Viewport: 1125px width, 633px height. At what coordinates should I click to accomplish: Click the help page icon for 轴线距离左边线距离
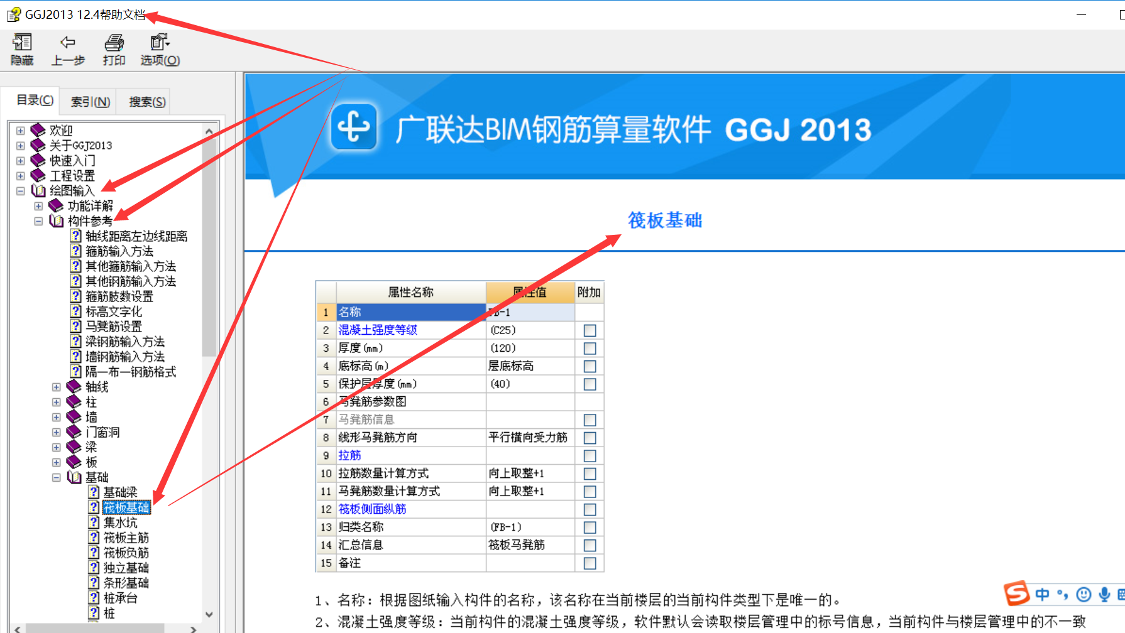pos(76,235)
